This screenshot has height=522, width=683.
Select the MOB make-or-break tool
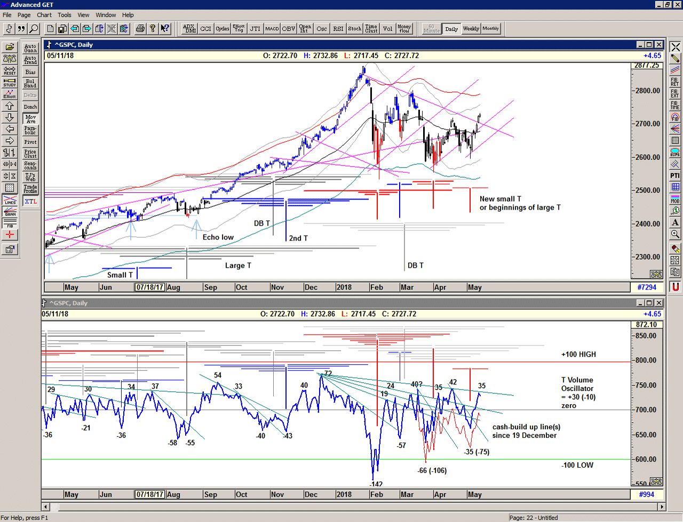(675, 199)
